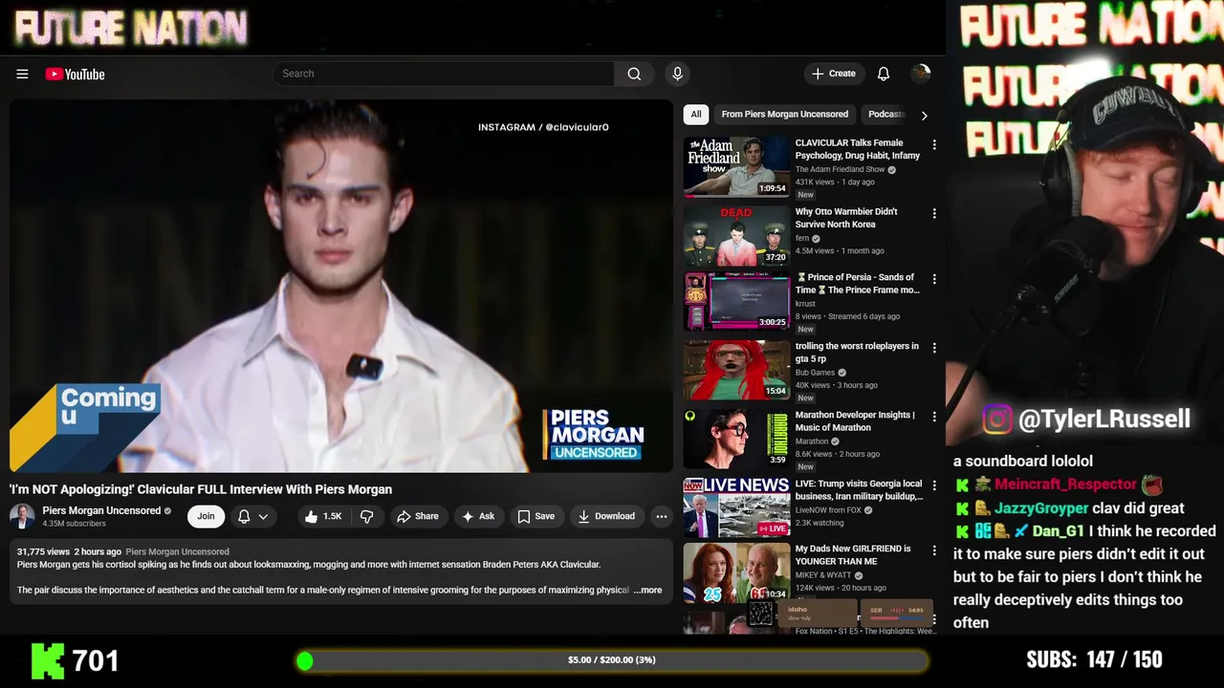Click Dan_G1 chat username
The height and width of the screenshot is (688, 1224).
1059,531
